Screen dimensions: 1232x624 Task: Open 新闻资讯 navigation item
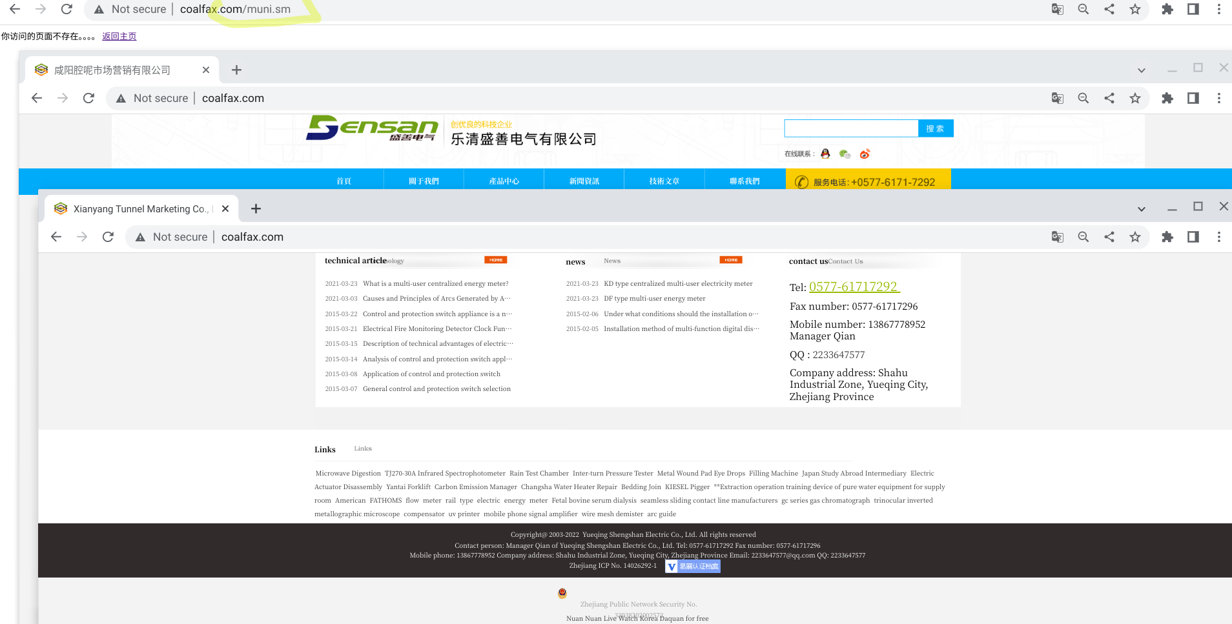[584, 181]
